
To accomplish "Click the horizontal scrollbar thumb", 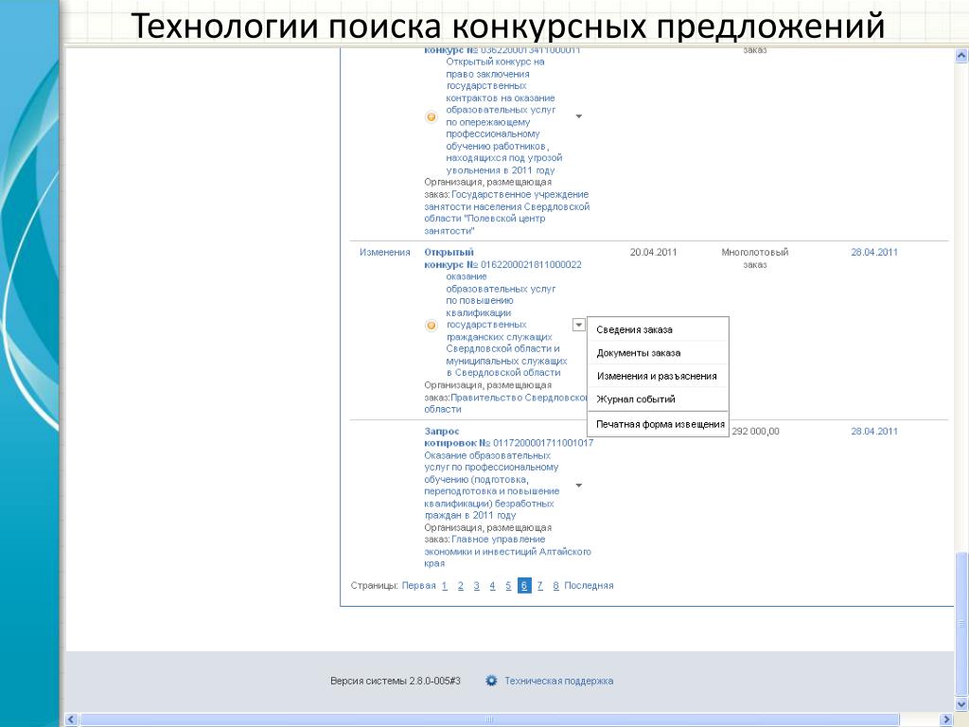I will pyautogui.click(x=489, y=719).
